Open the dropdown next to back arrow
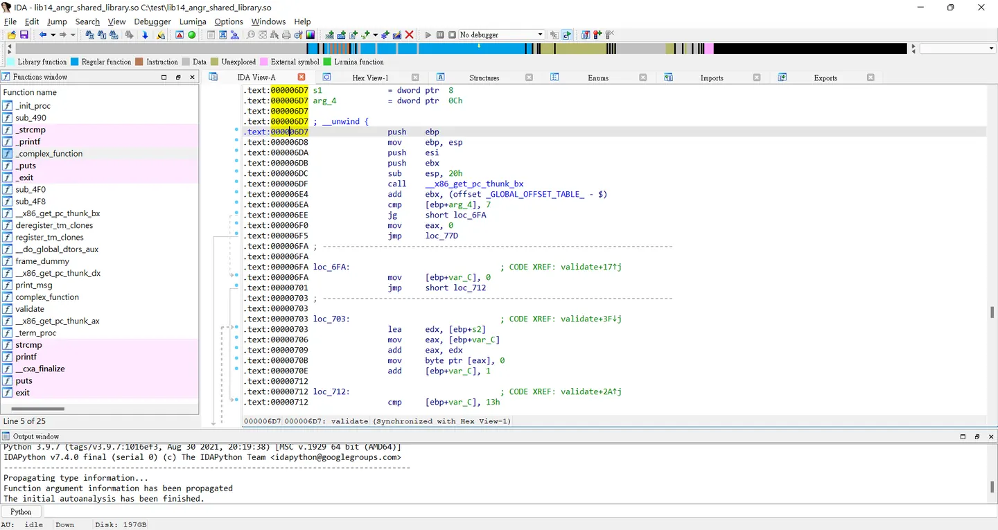 tap(53, 35)
